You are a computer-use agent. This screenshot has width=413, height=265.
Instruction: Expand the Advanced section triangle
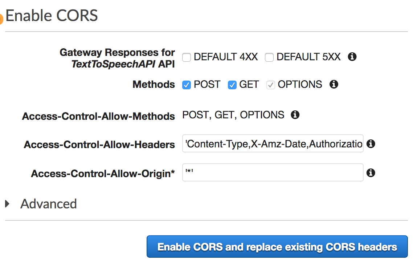tap(7, 204)
